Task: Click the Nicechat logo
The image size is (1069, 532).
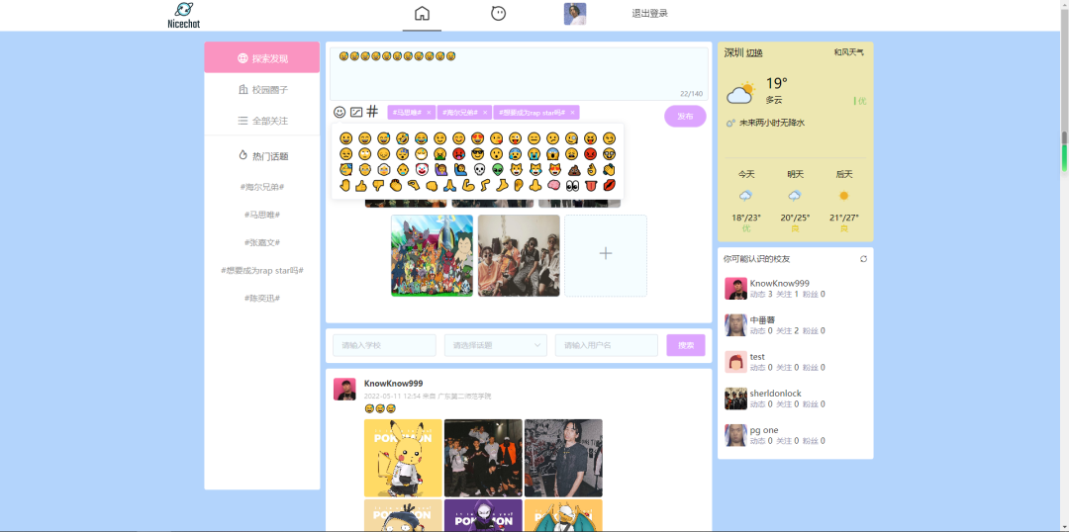Action: pos(184,15)
